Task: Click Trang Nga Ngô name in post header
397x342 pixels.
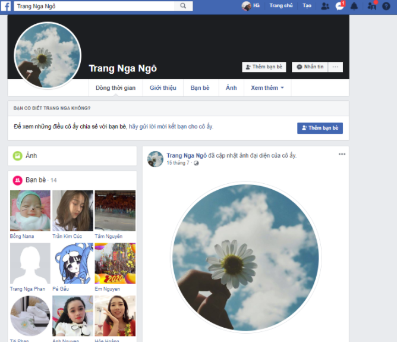Action: click(x=187, y=155)
